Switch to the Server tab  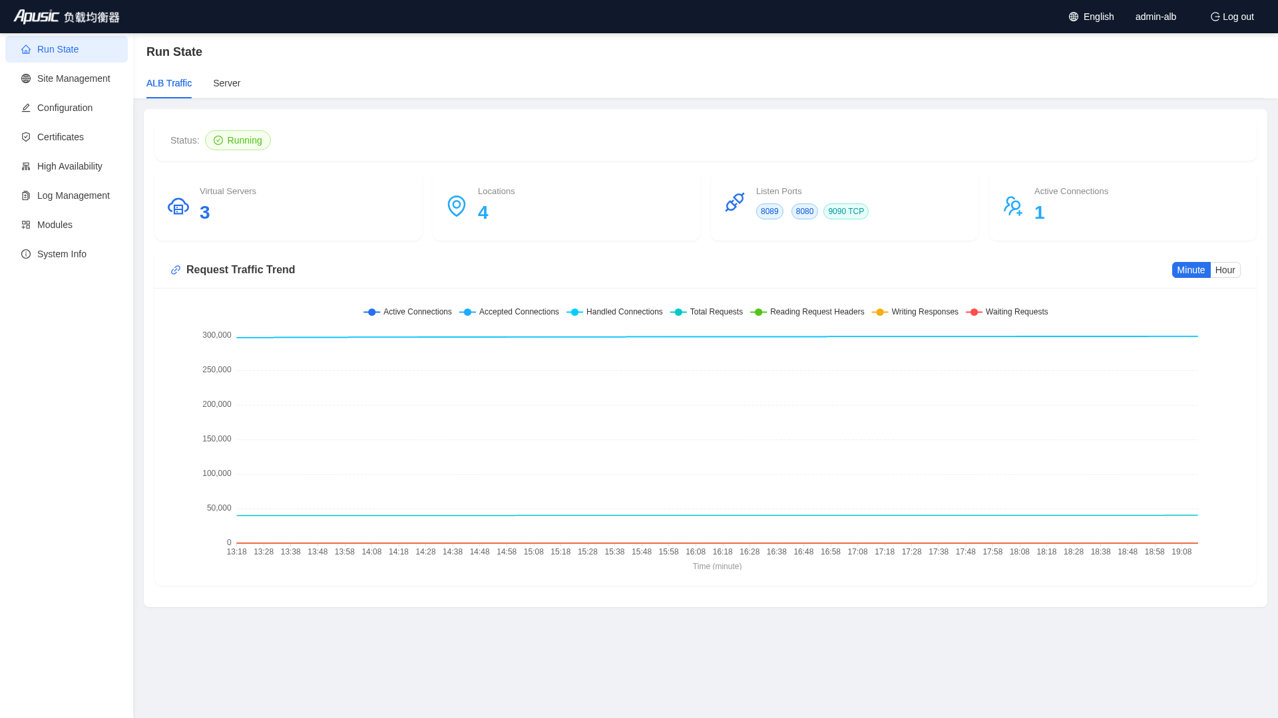point(226,83)
